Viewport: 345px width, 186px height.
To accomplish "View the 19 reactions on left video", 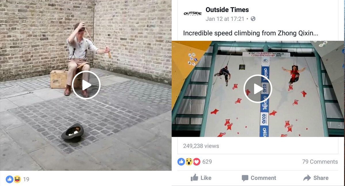I will pyautogui.click(x=26, y=179).
